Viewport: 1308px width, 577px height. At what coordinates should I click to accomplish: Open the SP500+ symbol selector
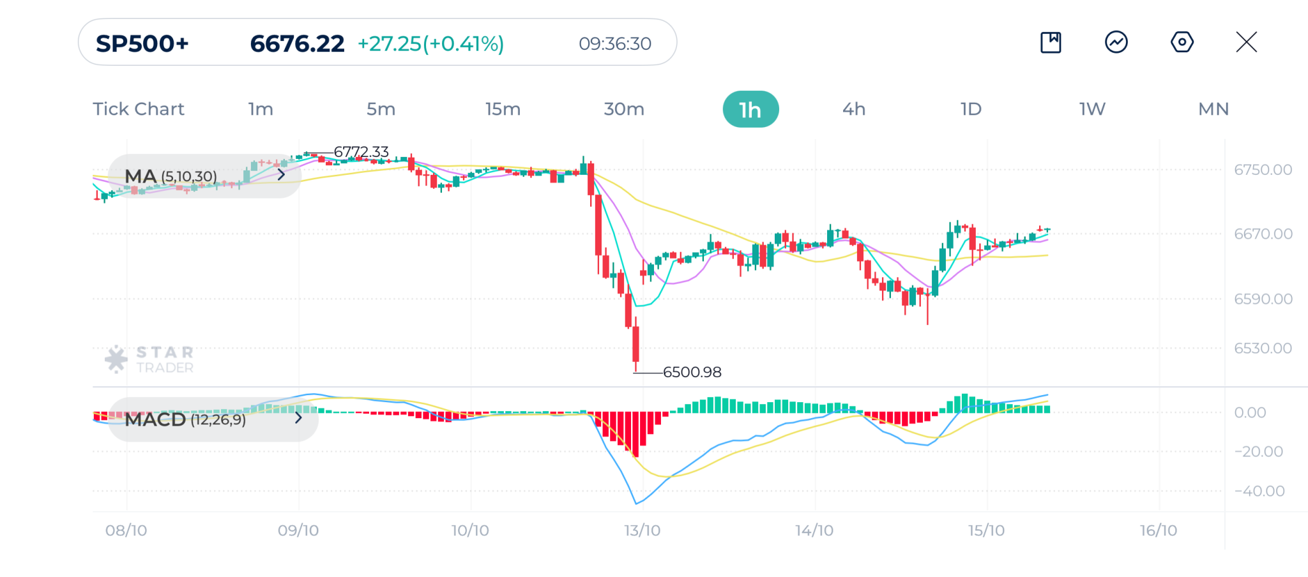(x=142, y=43)
